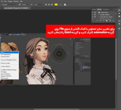Choose Lens Correction... entry

[9, 74]
